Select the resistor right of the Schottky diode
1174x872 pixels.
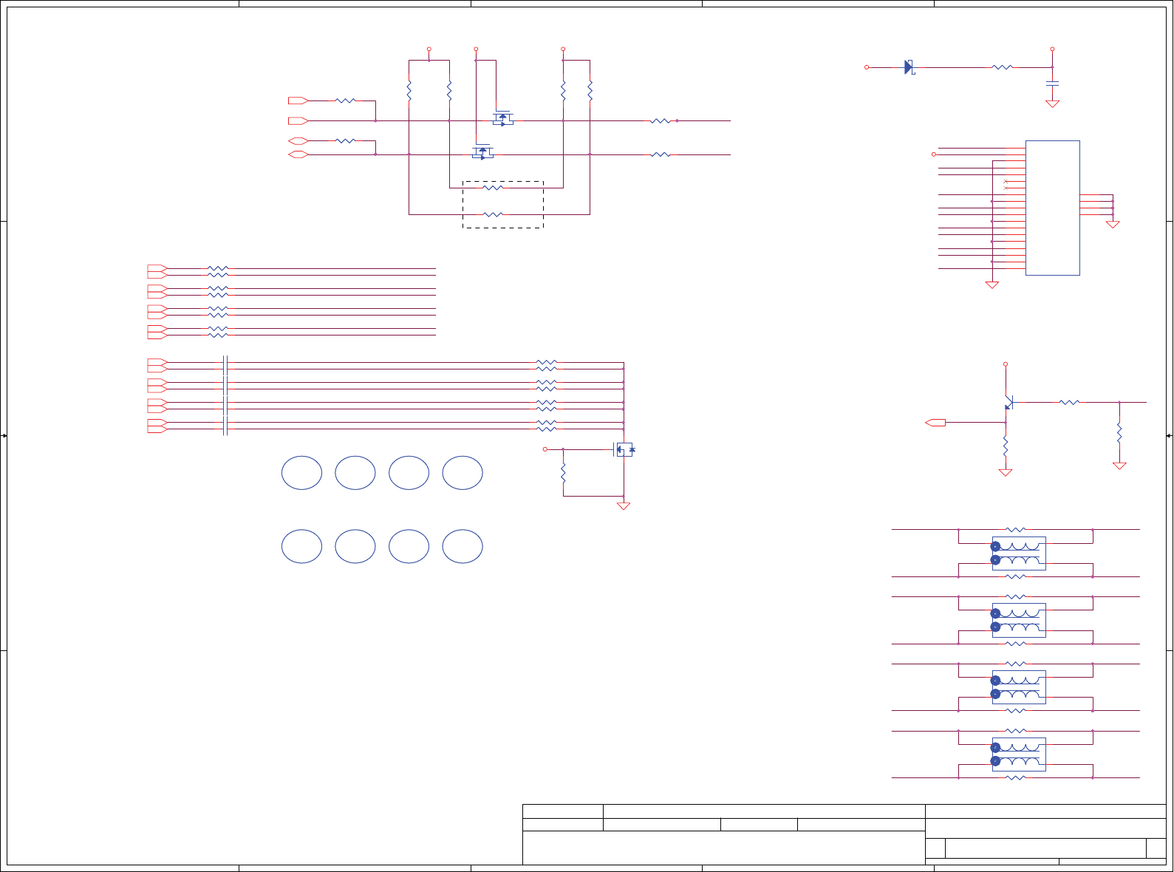coord(1003,67)
